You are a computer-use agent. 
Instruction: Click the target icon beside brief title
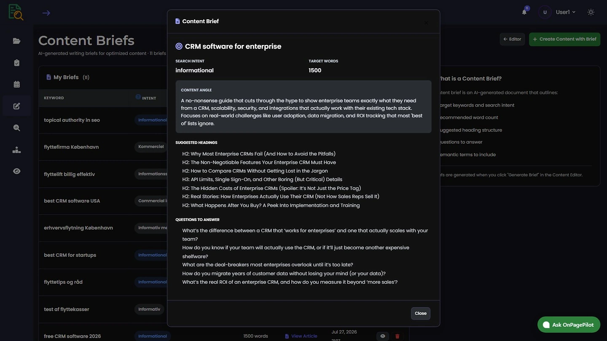pos(179,46)
